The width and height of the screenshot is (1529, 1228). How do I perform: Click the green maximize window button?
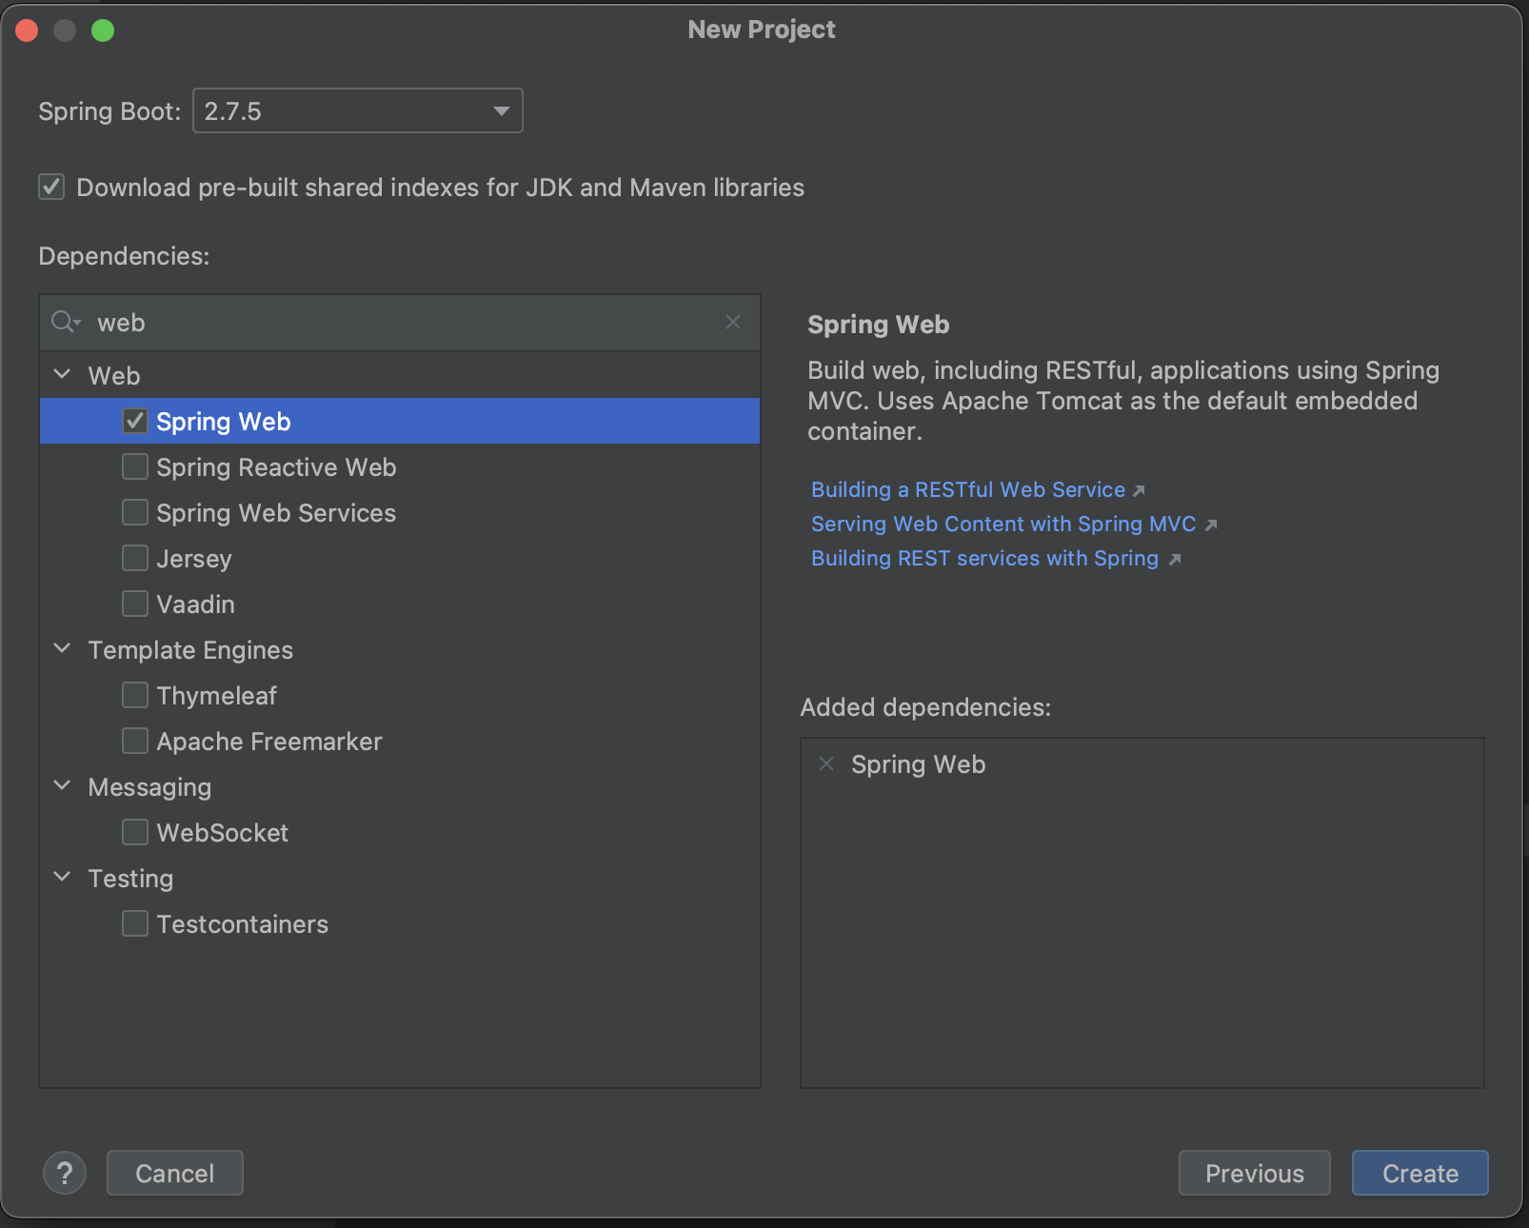(103, 30)
